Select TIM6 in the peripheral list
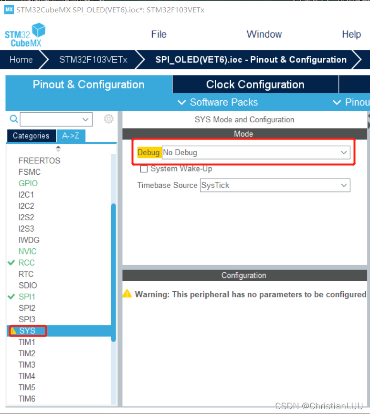This screenshot has height=414, width=370. [27, 399]
